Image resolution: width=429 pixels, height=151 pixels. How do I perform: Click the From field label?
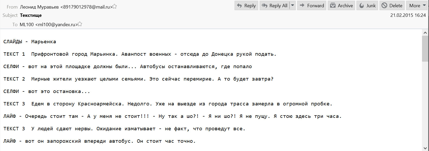[x=12, y=7]
